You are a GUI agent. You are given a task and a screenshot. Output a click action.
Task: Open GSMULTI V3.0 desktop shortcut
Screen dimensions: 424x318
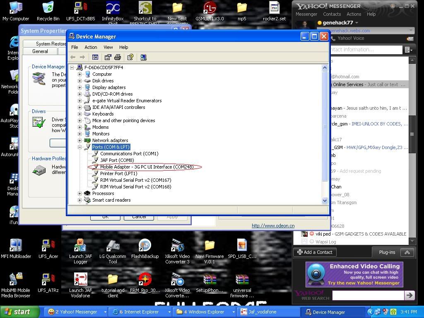pyautogui.click(x=210, y=11)
